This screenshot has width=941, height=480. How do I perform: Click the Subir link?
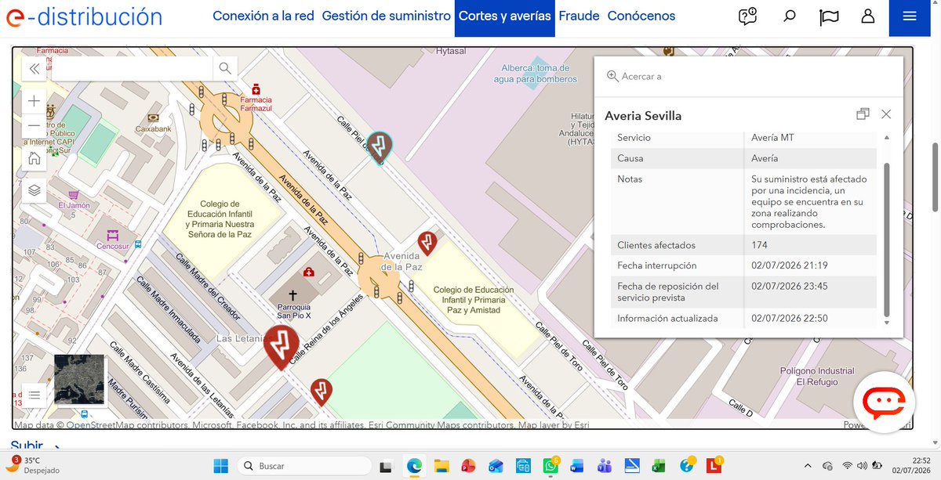[x=27, y=446]
